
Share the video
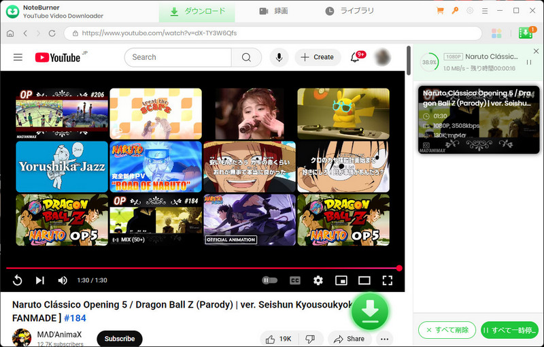pos(350,339)
